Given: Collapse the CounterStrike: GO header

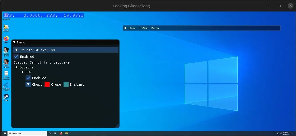Looking at the screenshot, I should 65,50.
